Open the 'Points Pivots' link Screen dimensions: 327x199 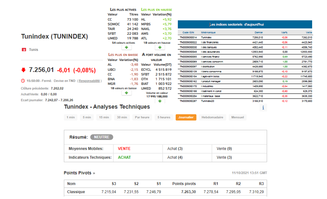tap(79, 173)
